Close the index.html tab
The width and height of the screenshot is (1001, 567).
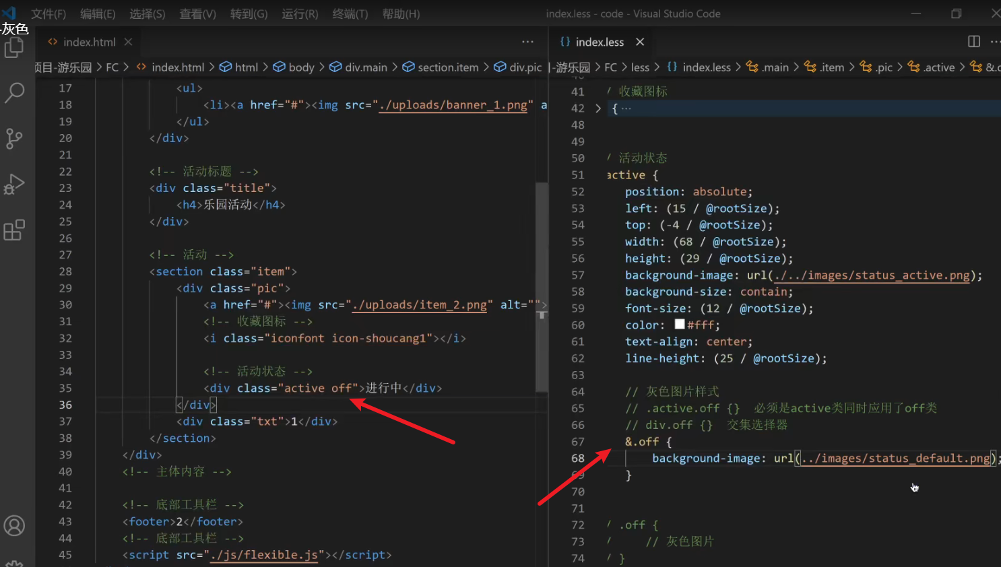[x=128, y=42]
